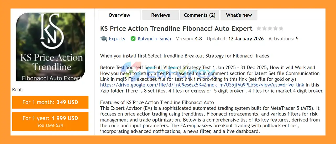Screen dimensions: 336x144
Task: Select the third rating star
Action: 270,28
